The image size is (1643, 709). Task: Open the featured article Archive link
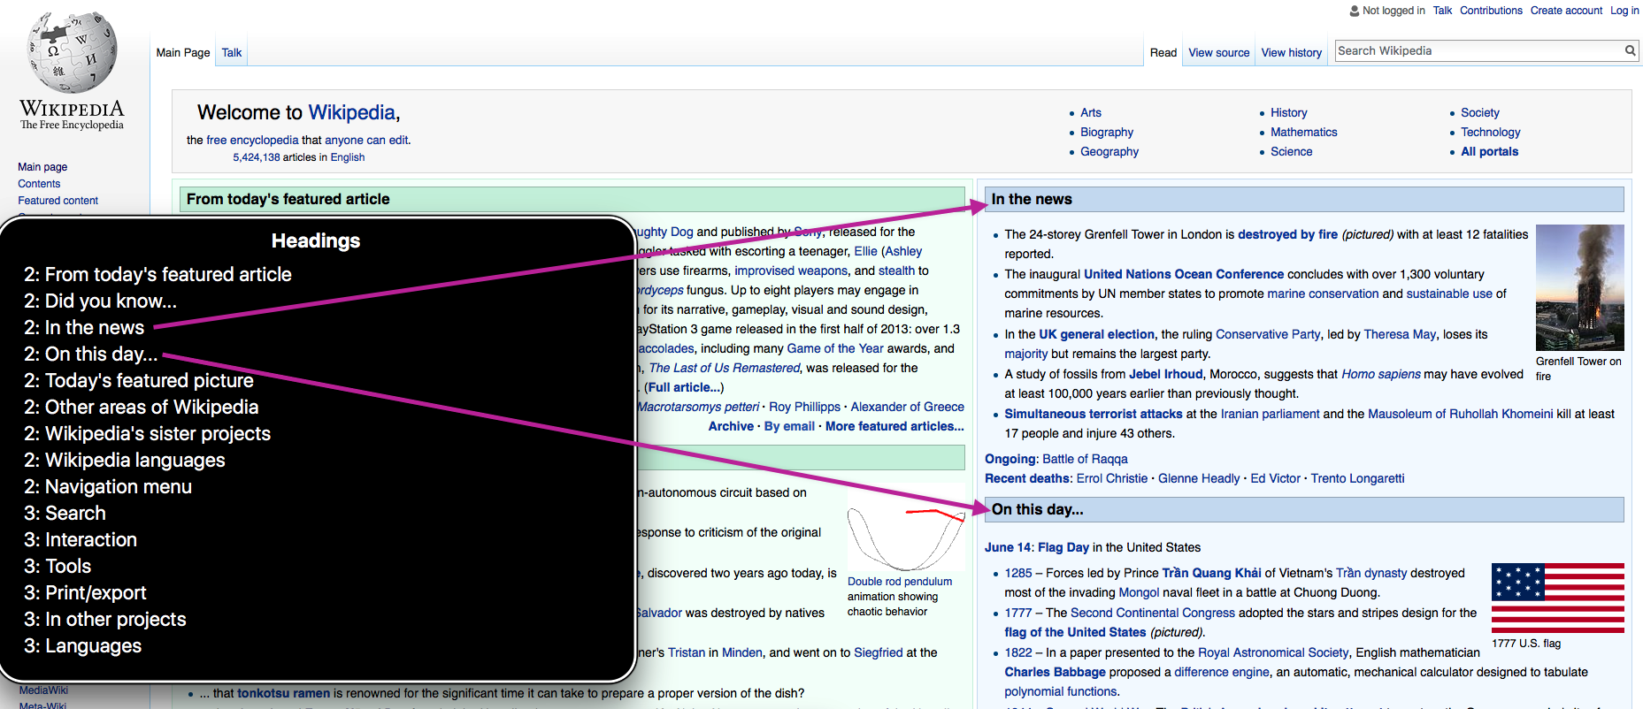click(731, 427)
